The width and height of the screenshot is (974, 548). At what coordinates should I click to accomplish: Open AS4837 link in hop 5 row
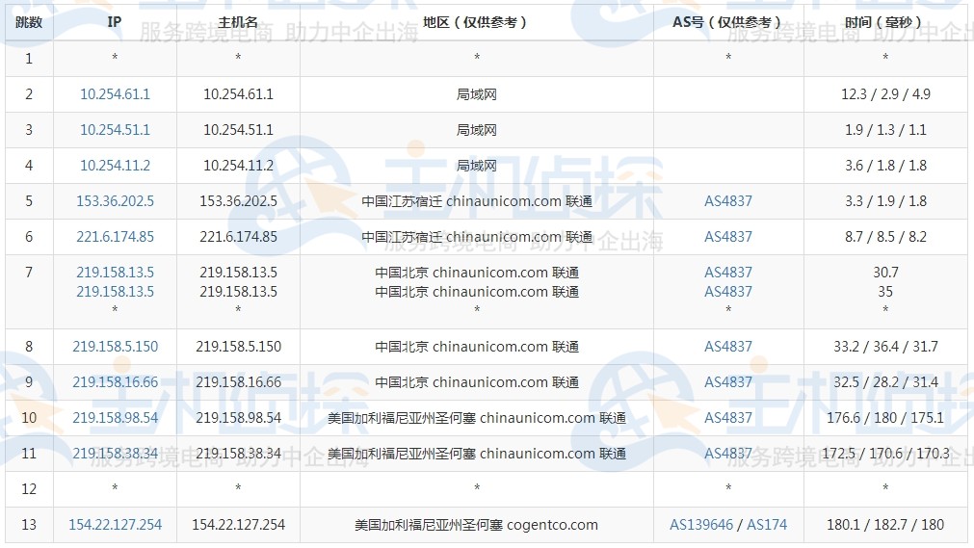click(x=728, y=201)
